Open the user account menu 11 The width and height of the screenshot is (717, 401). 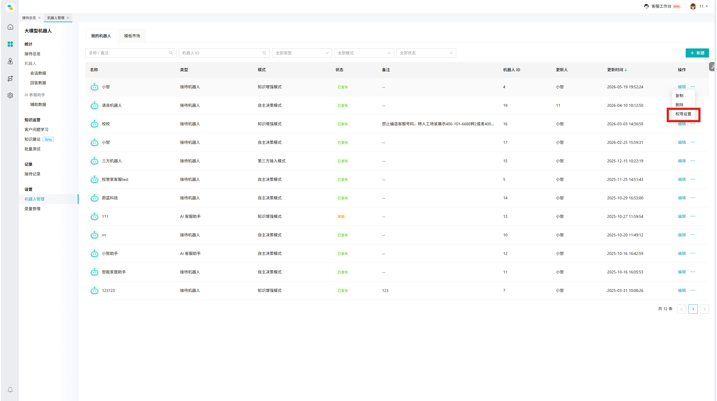tap(699, 6)
